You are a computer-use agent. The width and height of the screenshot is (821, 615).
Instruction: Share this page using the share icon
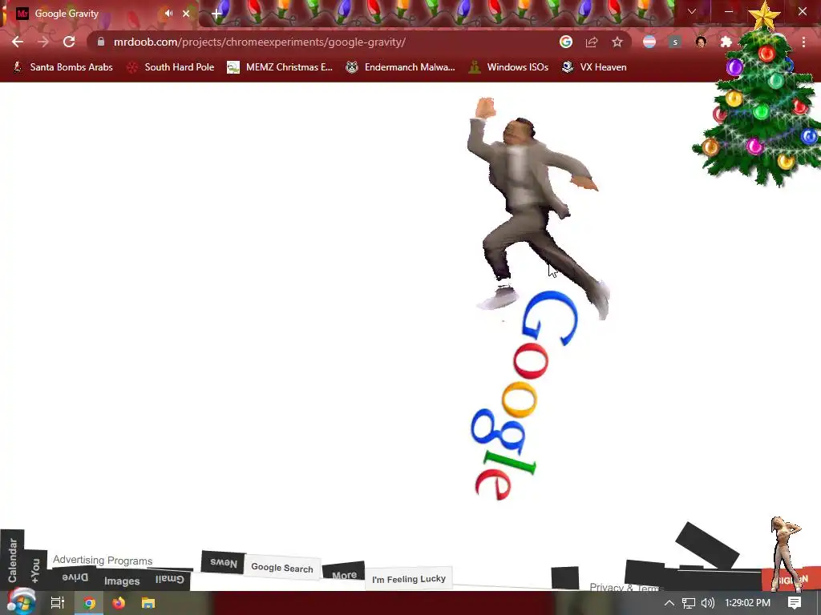click(x=592, y=42)
